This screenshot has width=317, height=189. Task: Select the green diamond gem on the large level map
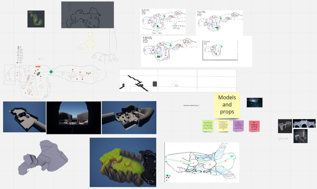click(x=51, y=72)
